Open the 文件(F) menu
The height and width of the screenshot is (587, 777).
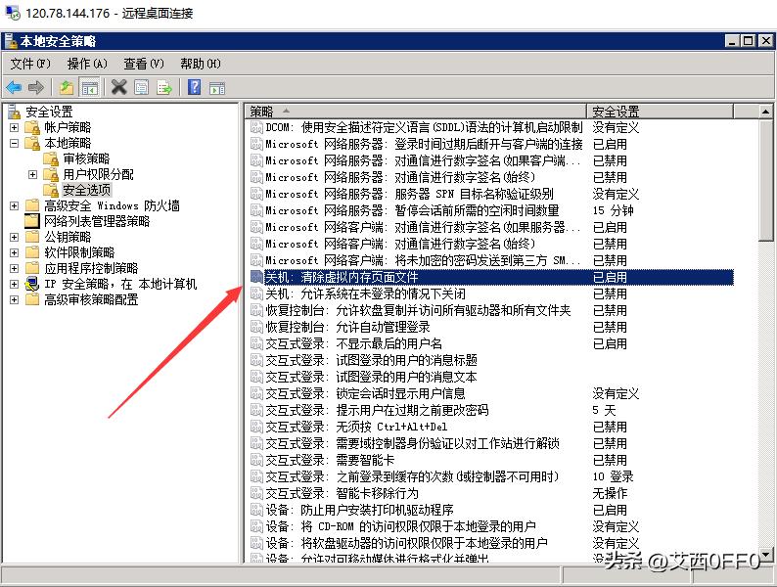(x=30, y=64)
